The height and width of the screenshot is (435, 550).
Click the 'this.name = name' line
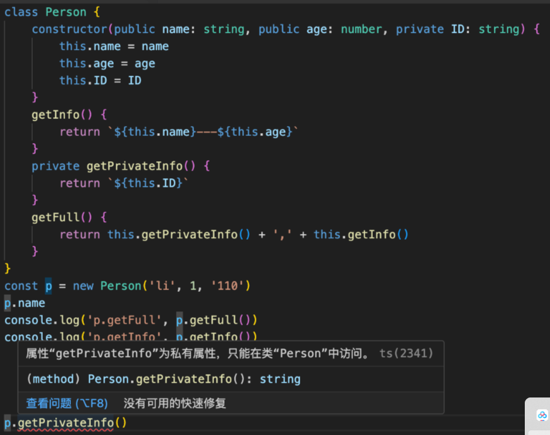click(x=114, y=46)
